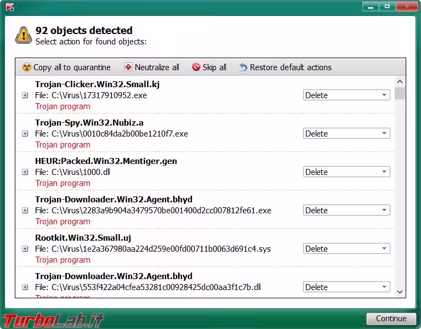The width and height of the screenshot is (421, 329).
Task: Open action dropdown for Trojan-Clicker.Win32.Small.kj
Action: pos(346,95)
